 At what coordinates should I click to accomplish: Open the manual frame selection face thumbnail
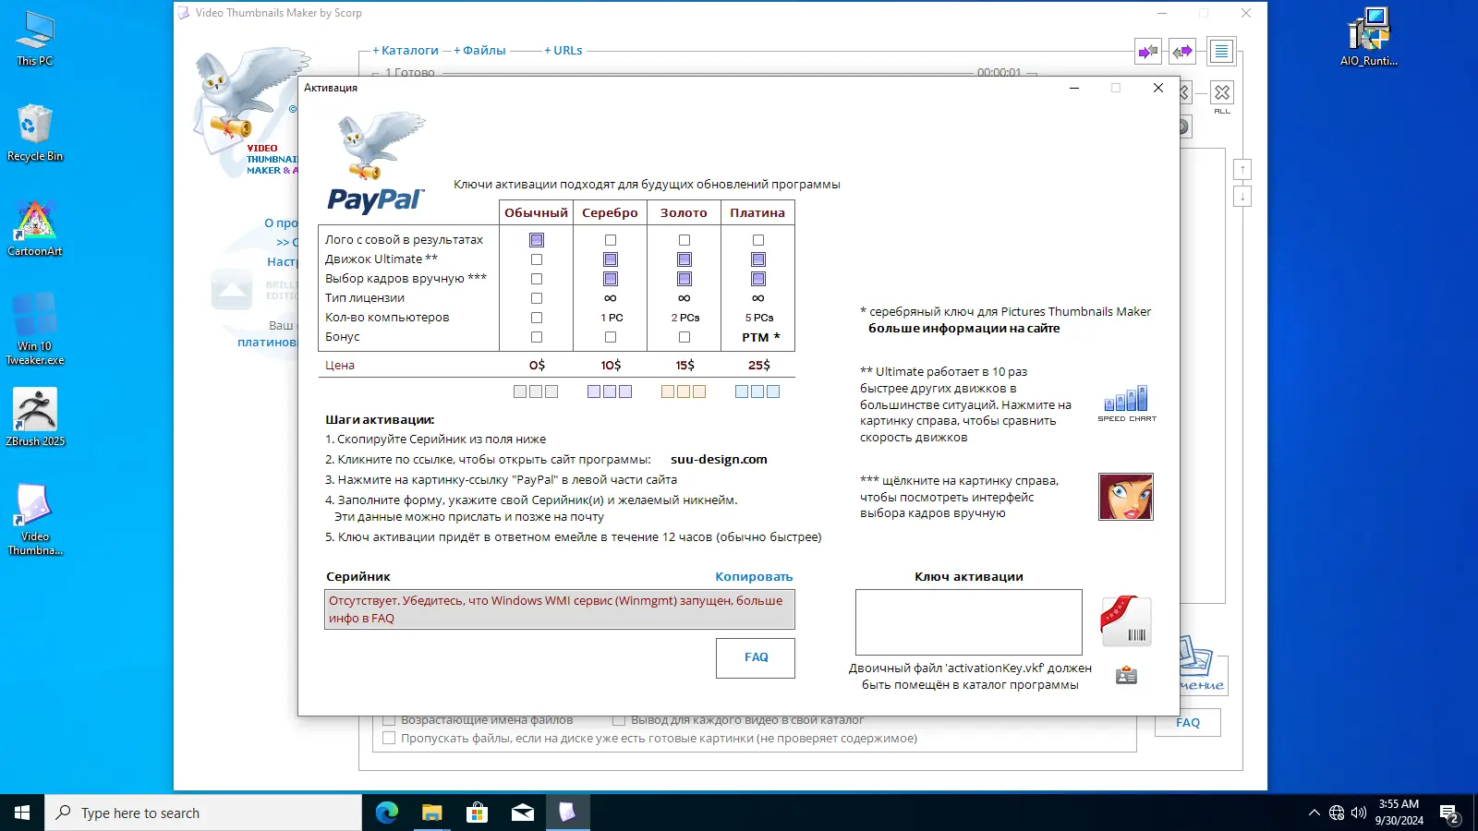tap(1125, 497)
